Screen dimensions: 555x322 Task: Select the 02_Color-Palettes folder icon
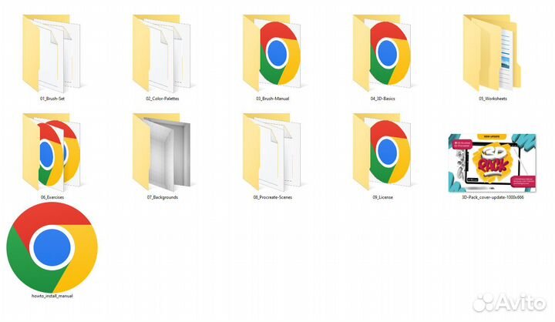pos(162,53)
